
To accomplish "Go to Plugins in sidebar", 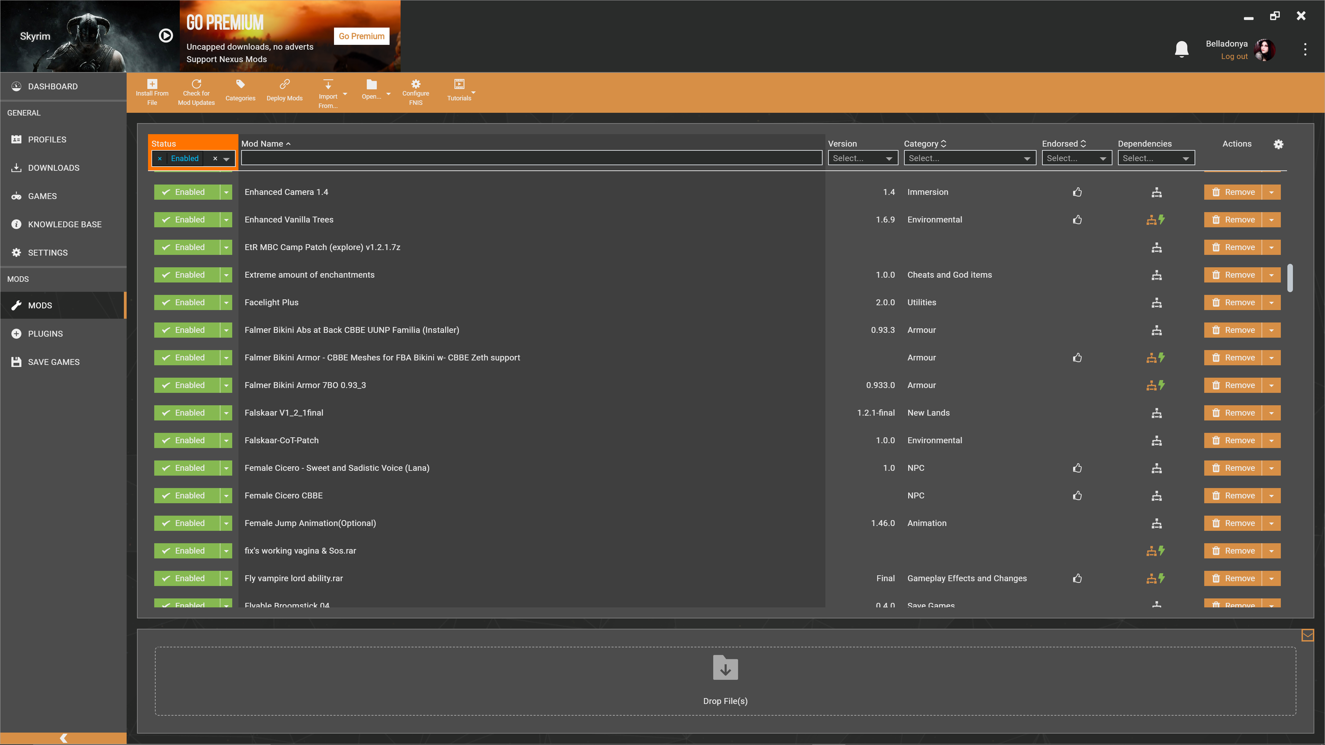I will tap(45, 334).
